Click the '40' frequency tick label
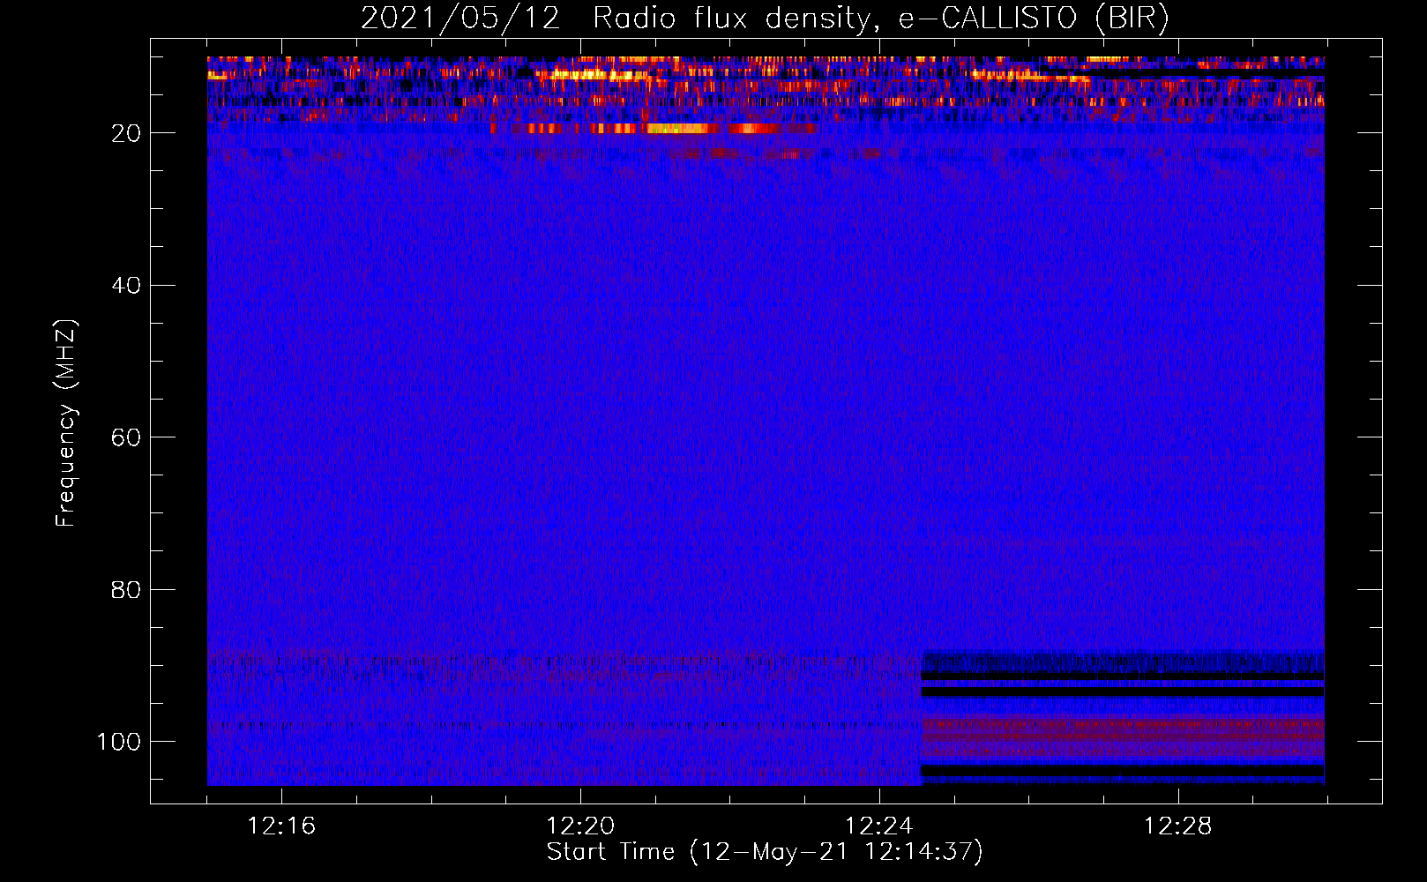This screenshot has width=1427, height=882. pyautogui.click(x=127, y=286)
